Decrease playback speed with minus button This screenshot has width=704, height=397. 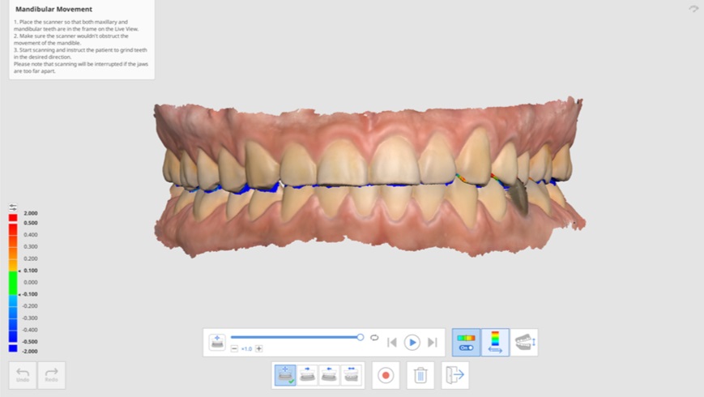[x=234, y=348]
